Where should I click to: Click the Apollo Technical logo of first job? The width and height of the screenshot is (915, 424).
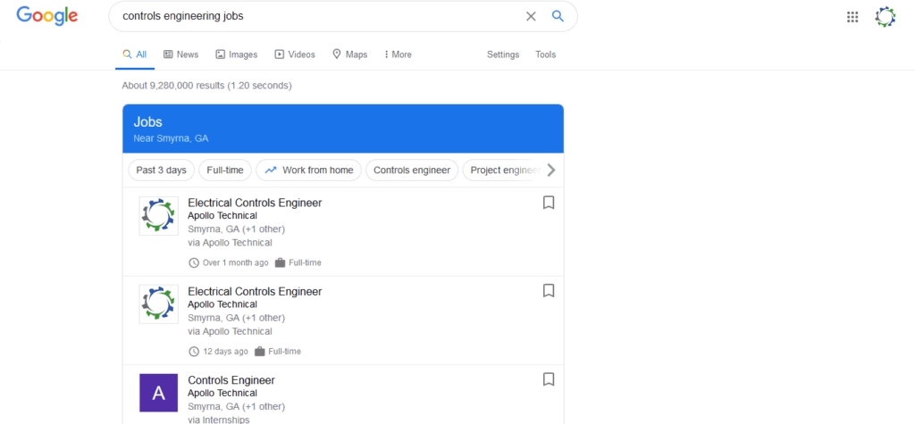[x=158, y=216]
